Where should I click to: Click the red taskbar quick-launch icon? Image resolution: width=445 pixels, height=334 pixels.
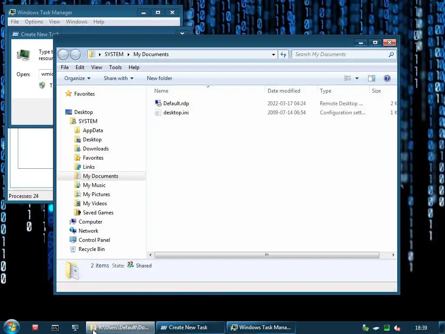pos(35,327)
